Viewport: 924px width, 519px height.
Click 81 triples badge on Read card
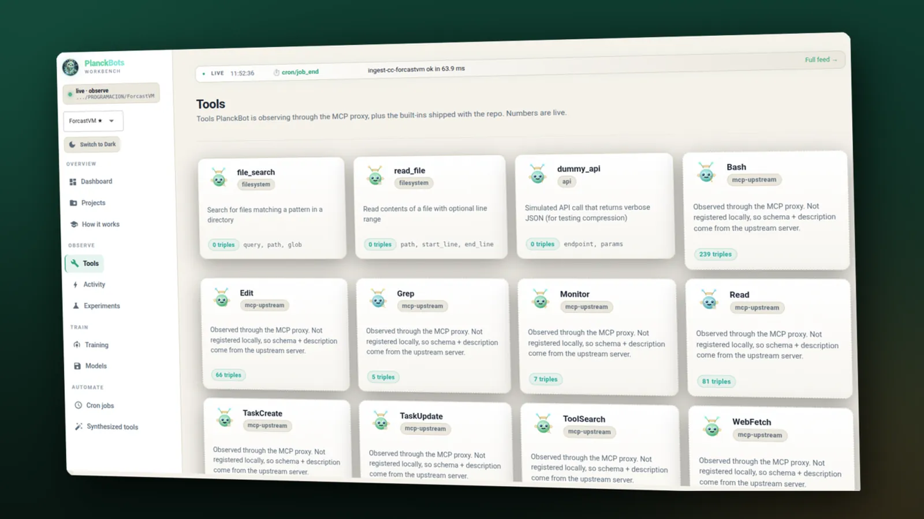(x=716, y=382)
